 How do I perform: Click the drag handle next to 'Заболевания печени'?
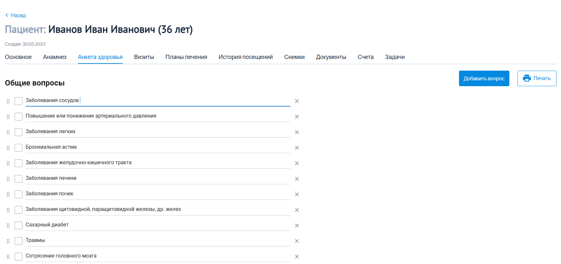[8, 179]
